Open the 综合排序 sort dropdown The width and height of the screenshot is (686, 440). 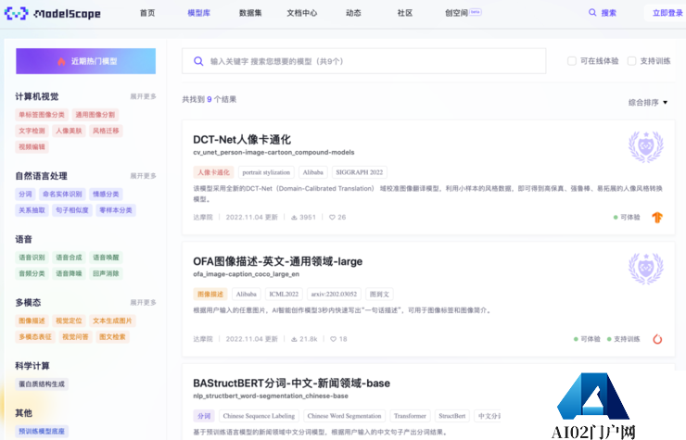click(x=648, y=102)
